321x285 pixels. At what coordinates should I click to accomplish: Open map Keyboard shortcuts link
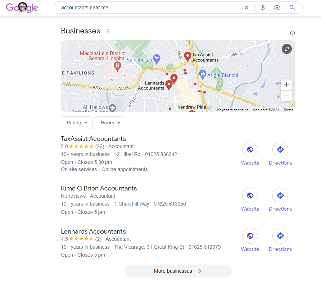232,110
